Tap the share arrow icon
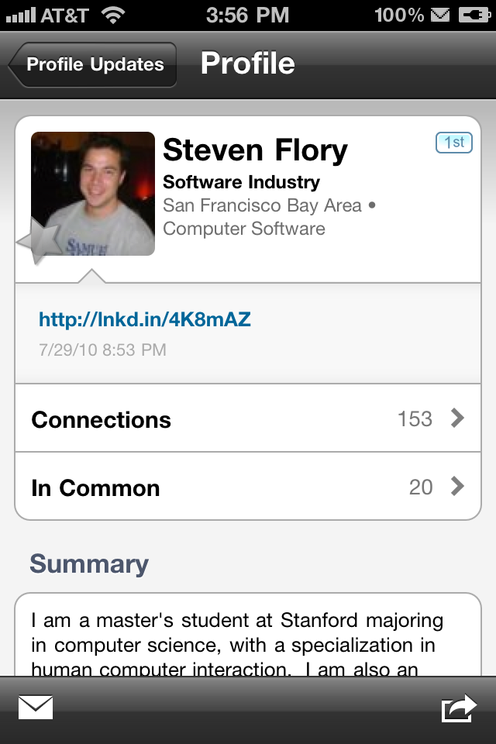The width and height of the screenshot is (496, 744). (458, 708)
